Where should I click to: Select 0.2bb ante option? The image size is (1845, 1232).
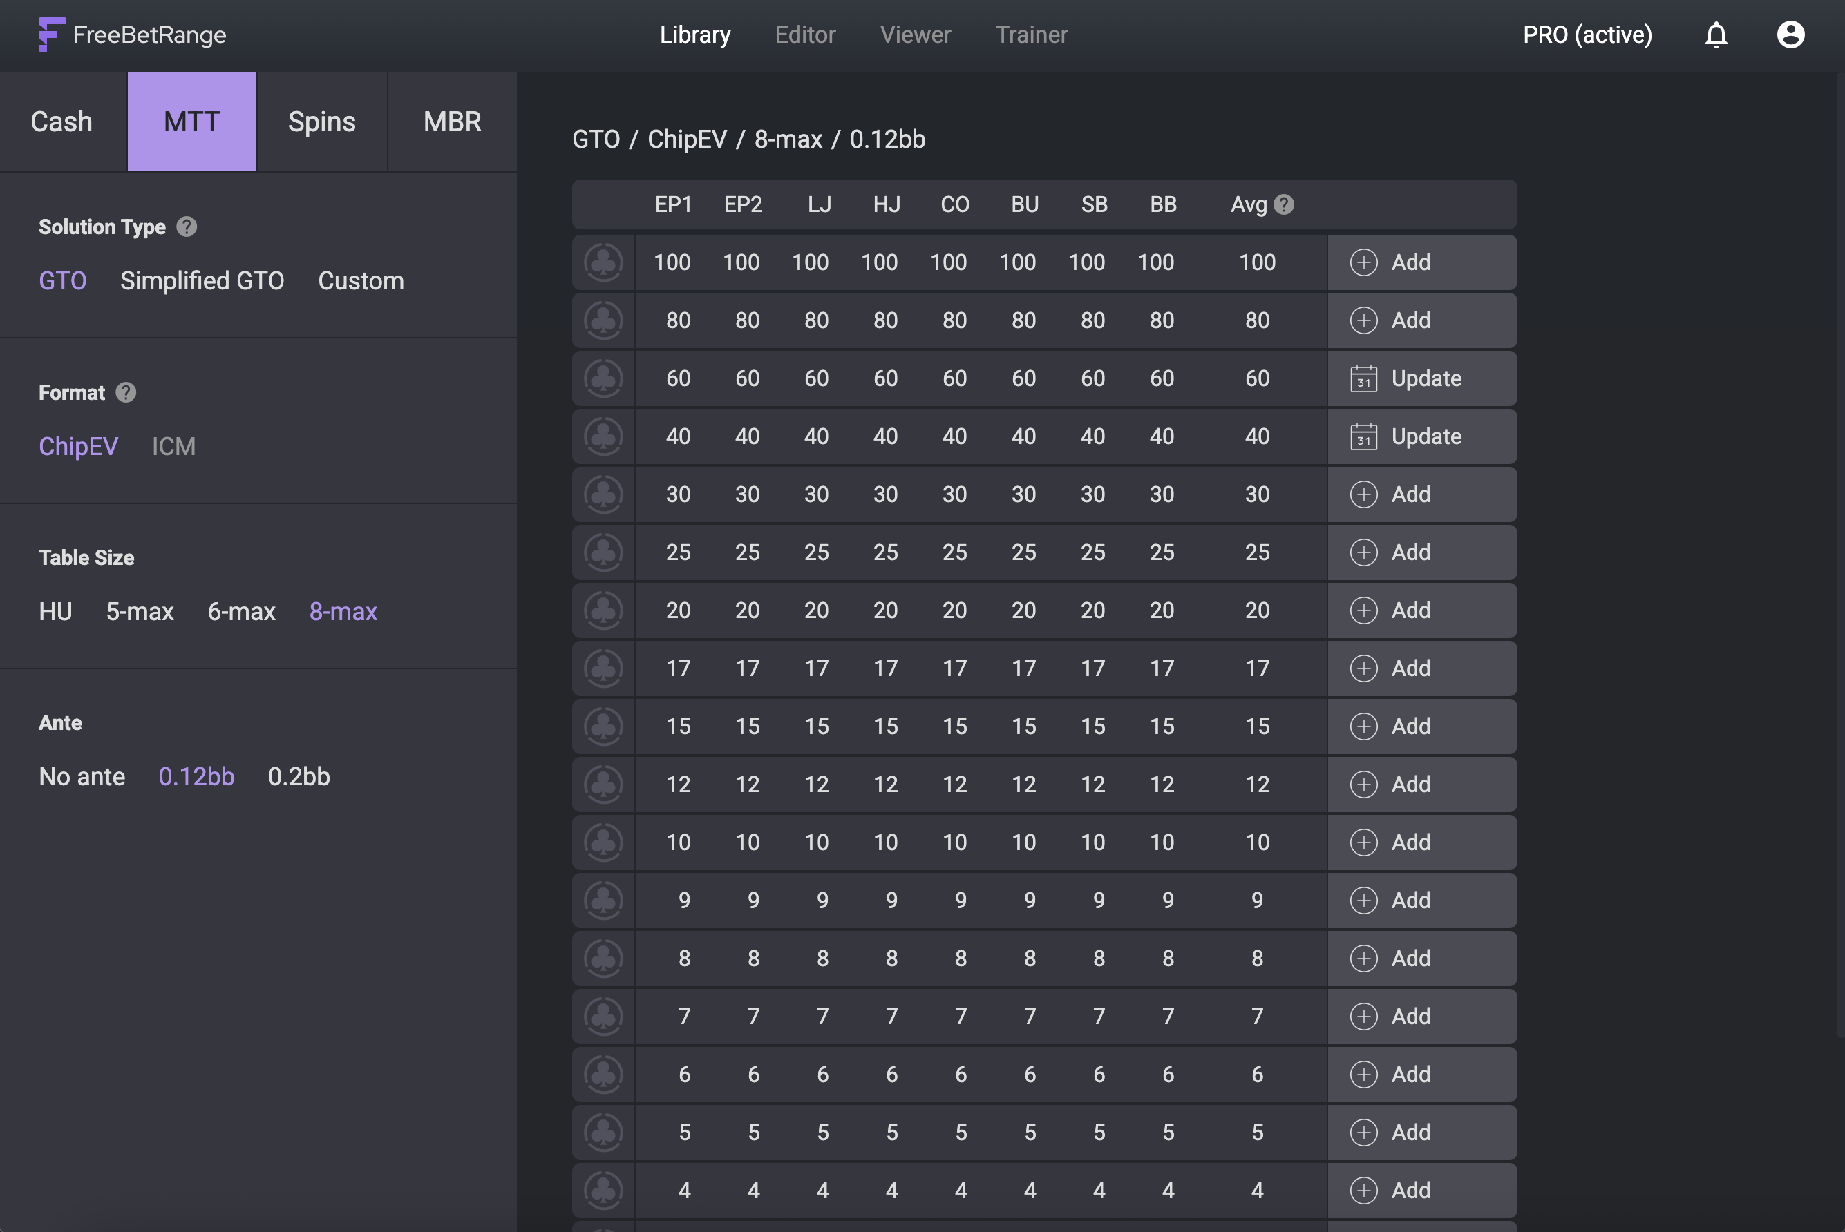[x=299, y=776]
